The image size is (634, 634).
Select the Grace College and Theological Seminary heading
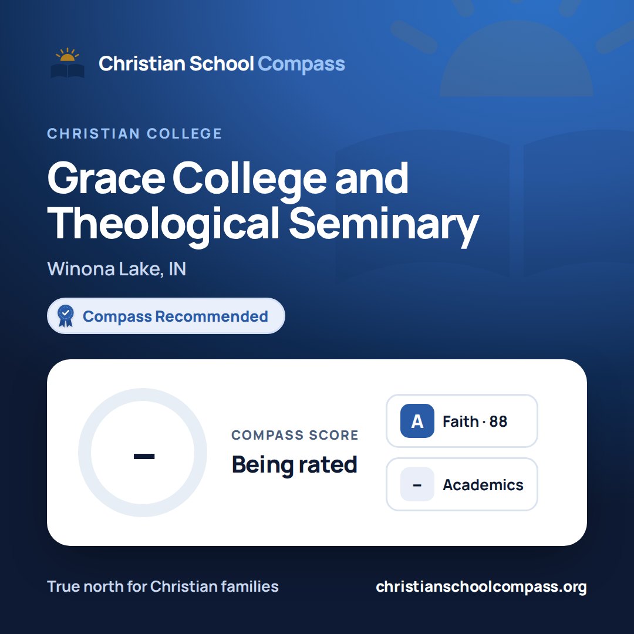pyautogui.click(x=263, y=201)
